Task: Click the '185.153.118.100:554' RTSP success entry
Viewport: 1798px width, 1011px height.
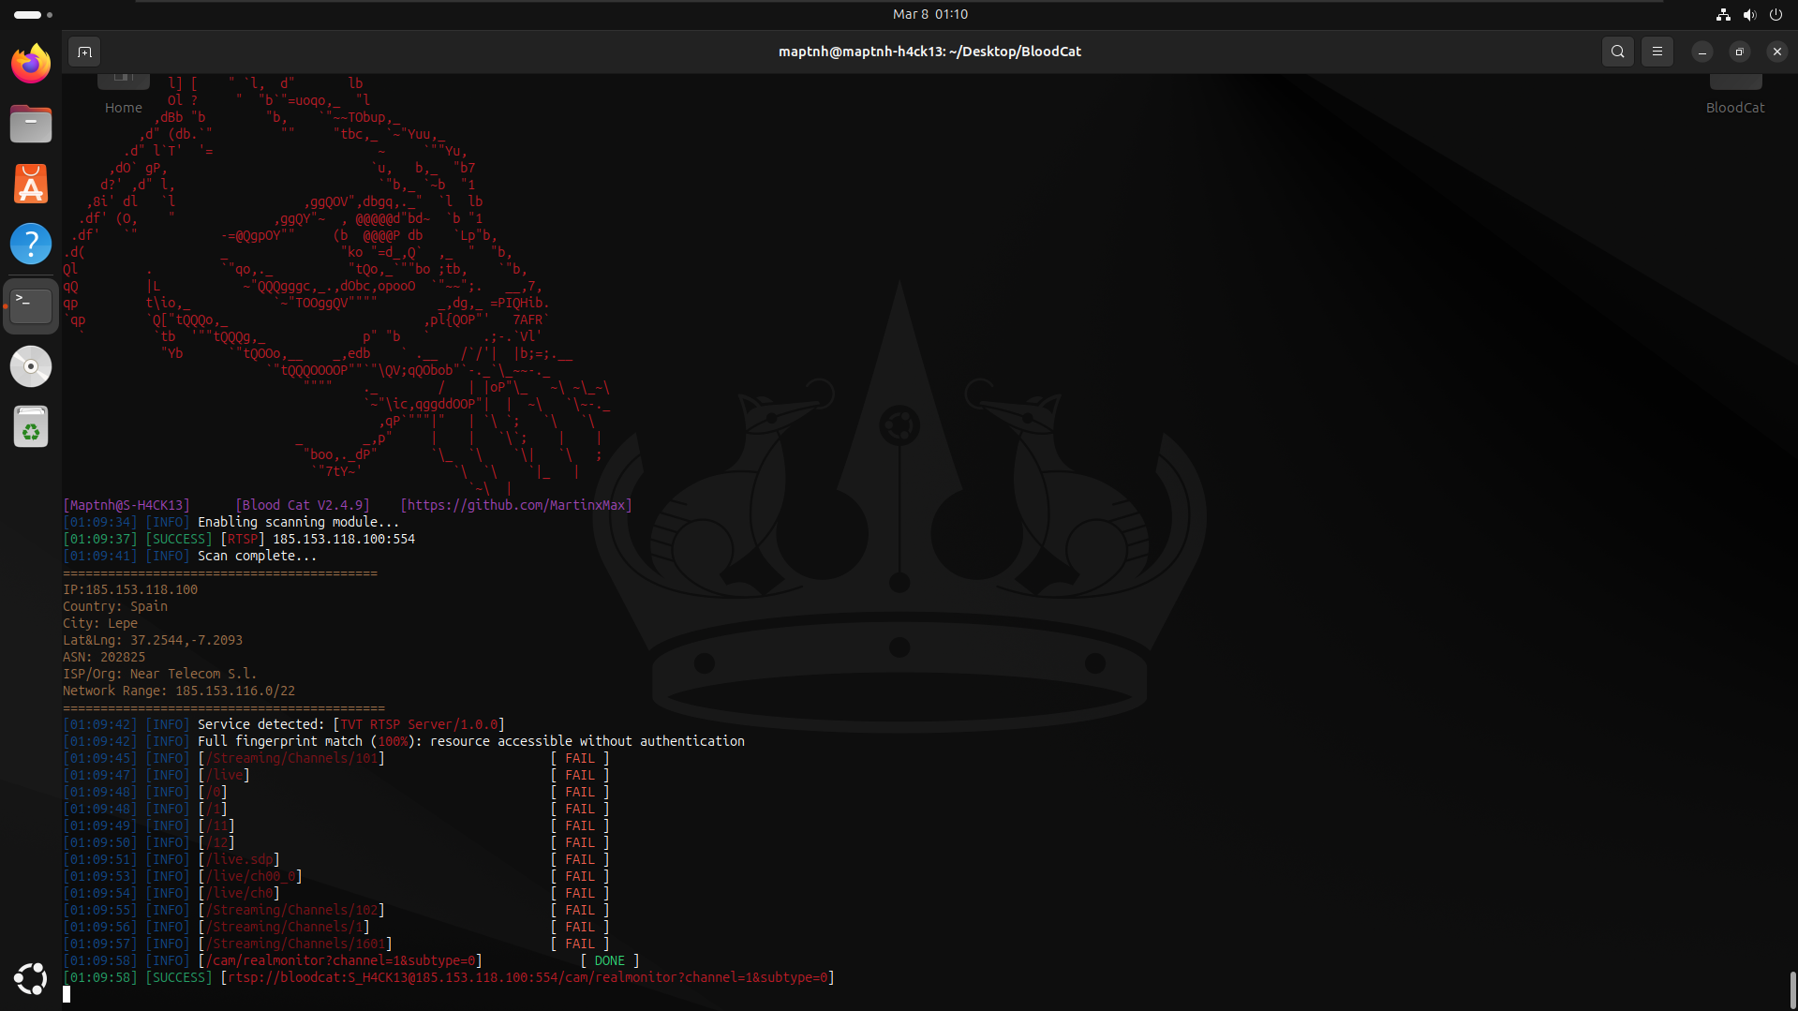Action: tap(344, 539)
